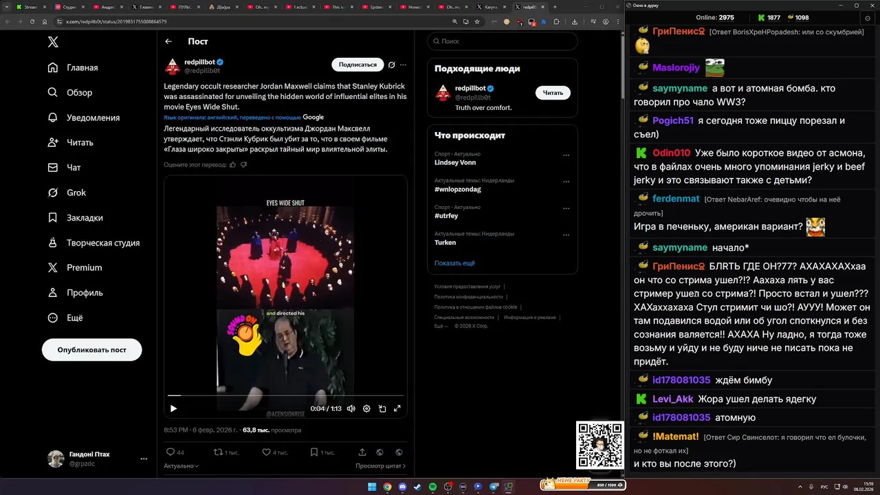Share the post via upload icon
The image size is (880, 495).
pyautogui.click(x=362, y=452)
